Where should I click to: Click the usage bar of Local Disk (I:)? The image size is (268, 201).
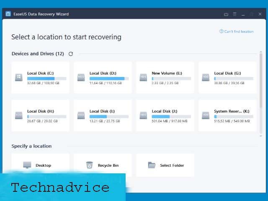point(109,116)
